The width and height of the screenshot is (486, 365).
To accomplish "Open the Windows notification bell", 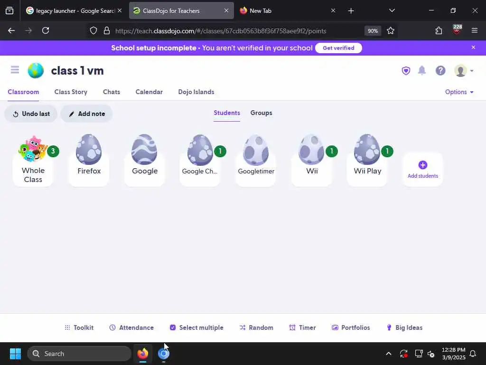I will click(473, 354).
